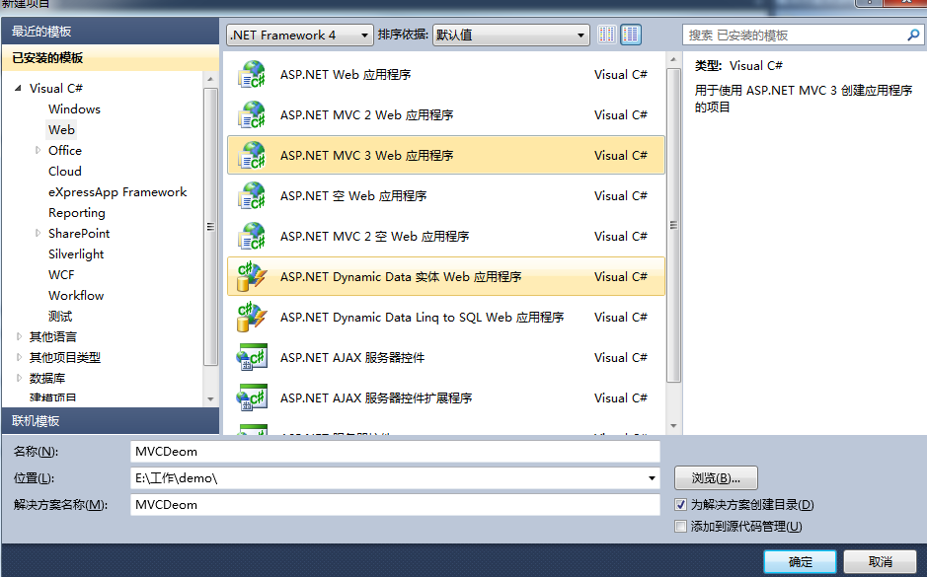927x577 pixels.
Task: Click the template list scrollbar thumb
Action: coord(673,225)
